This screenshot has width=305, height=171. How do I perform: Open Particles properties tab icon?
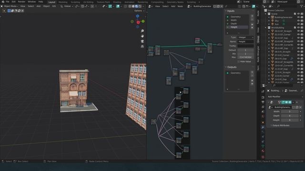click(263, 132)
